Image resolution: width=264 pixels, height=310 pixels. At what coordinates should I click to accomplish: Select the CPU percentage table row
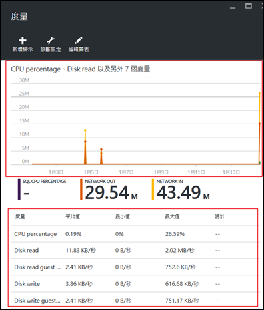coord(135,234)
